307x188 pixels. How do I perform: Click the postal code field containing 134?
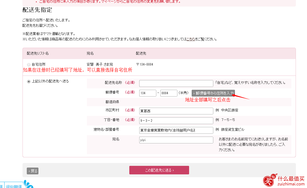click(x=148, y=93)
